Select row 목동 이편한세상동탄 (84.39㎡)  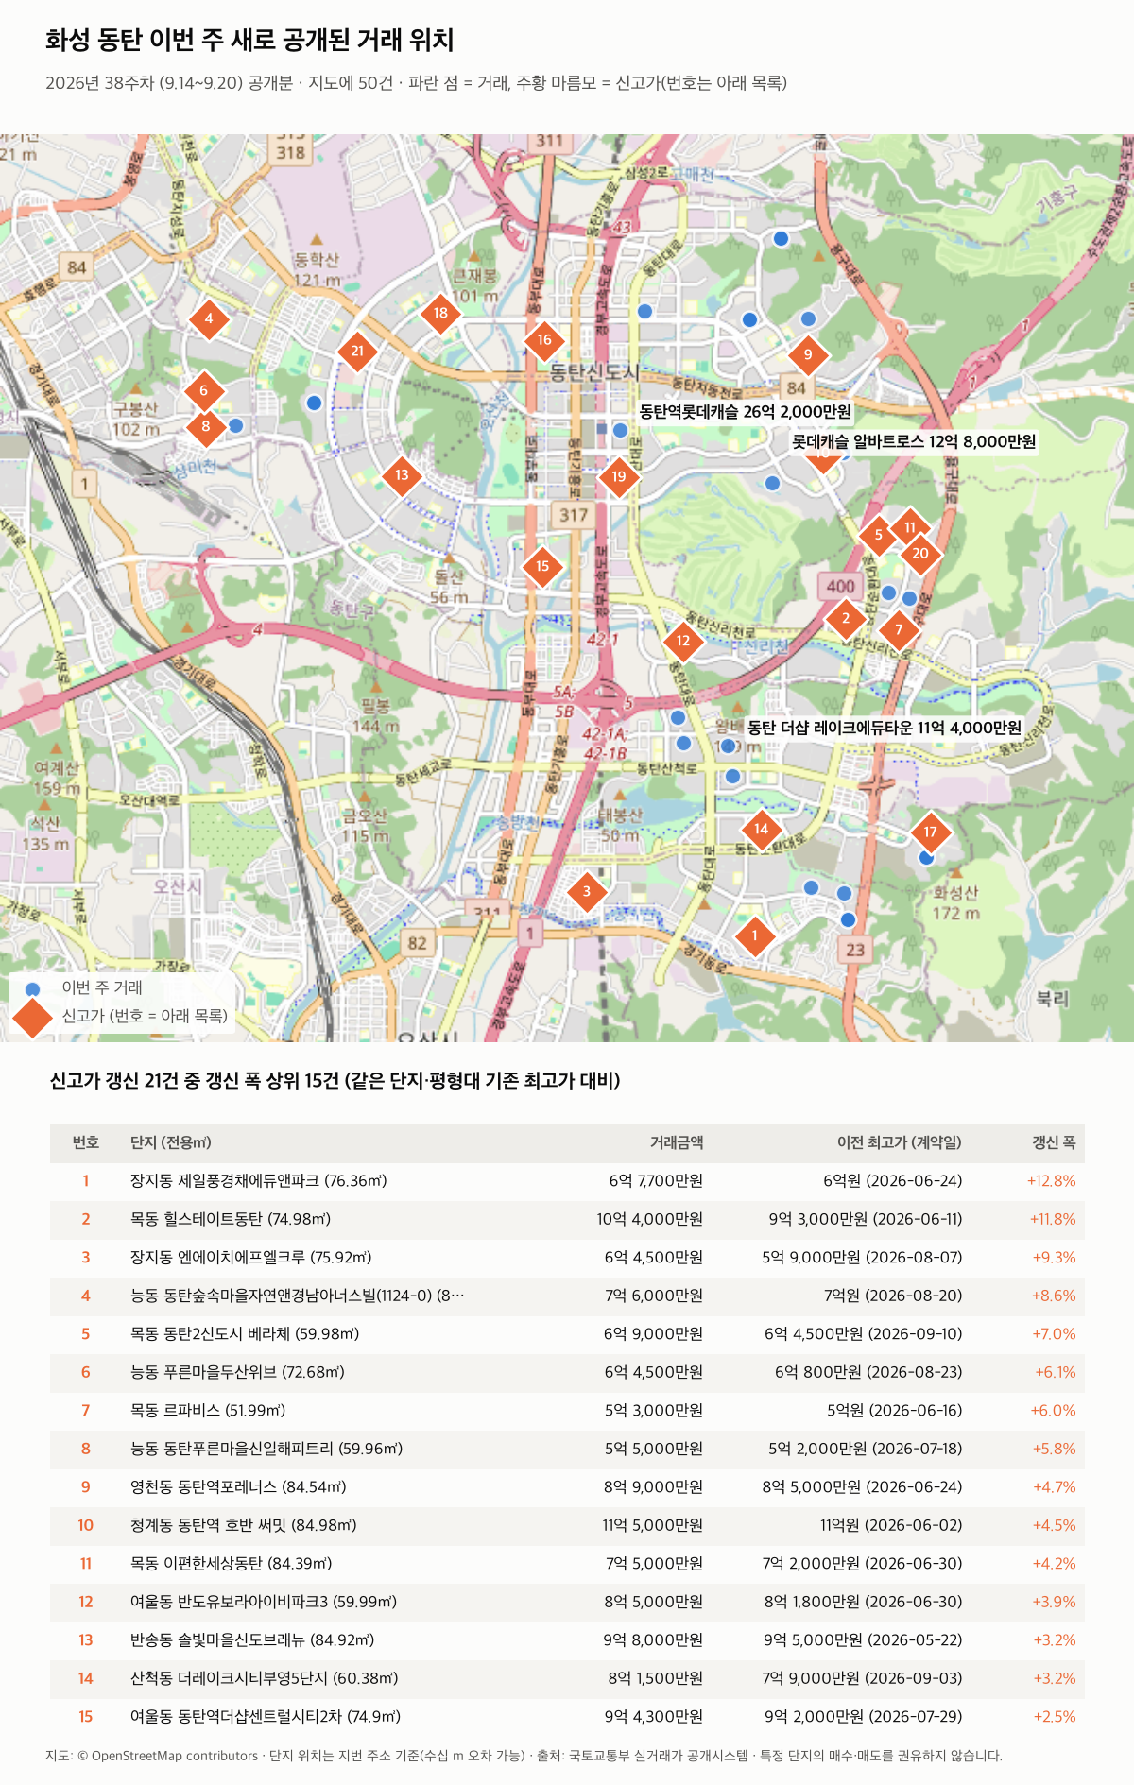click(567, 1564)
